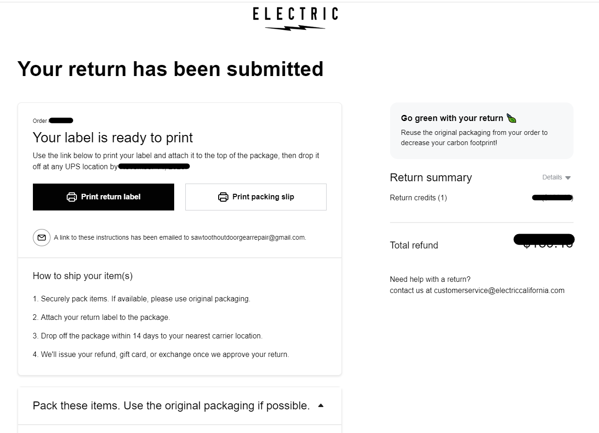The width and height of the screenshot is (599, 433).
Task: Click the How to ship your item(s) heading
Action: 82,276
